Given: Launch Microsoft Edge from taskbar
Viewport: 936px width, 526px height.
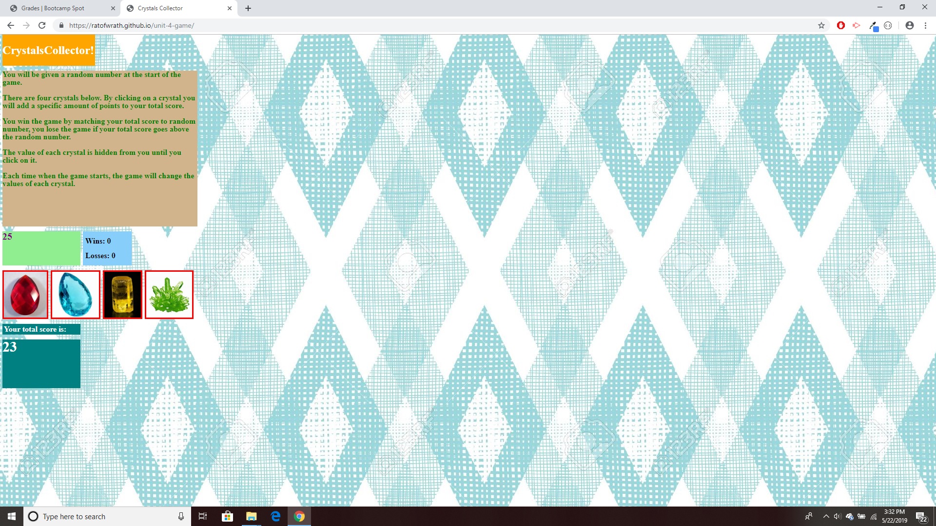Looking at the screenshot, I should click(275, 516).
